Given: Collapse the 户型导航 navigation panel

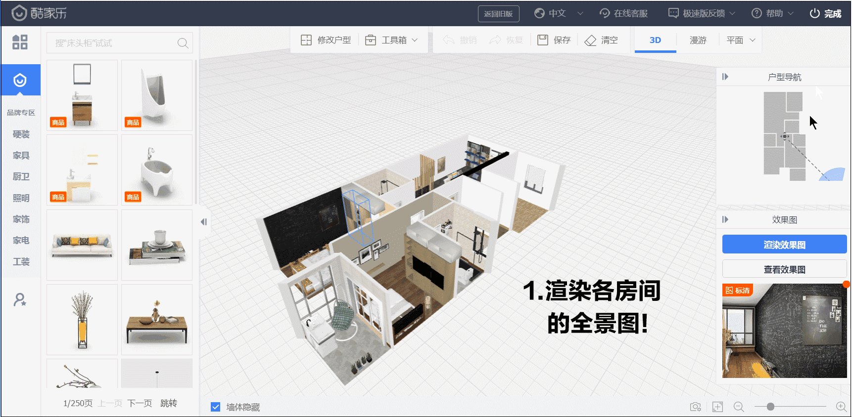Looking at the screenshot, I should click(725, 77).
